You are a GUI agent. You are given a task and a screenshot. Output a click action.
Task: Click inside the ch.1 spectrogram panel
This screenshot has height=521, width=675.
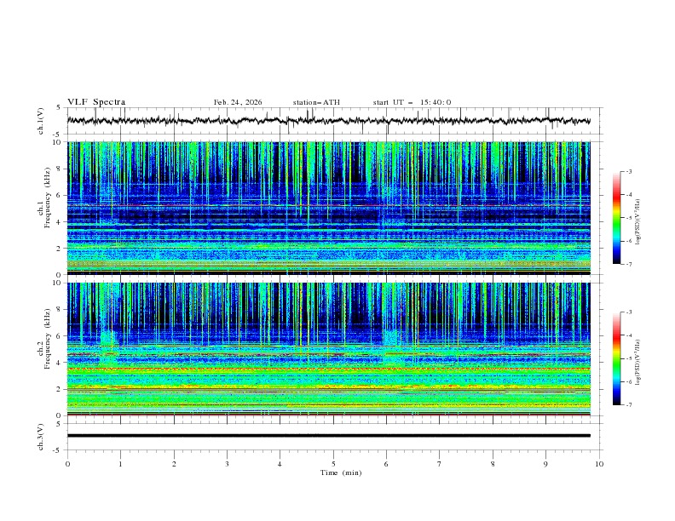[328, 208]
